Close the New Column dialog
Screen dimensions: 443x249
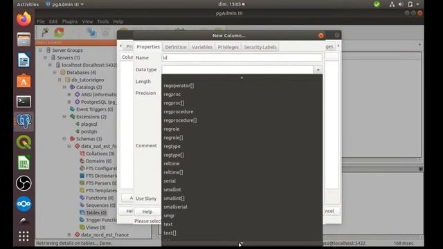[321, 35]
